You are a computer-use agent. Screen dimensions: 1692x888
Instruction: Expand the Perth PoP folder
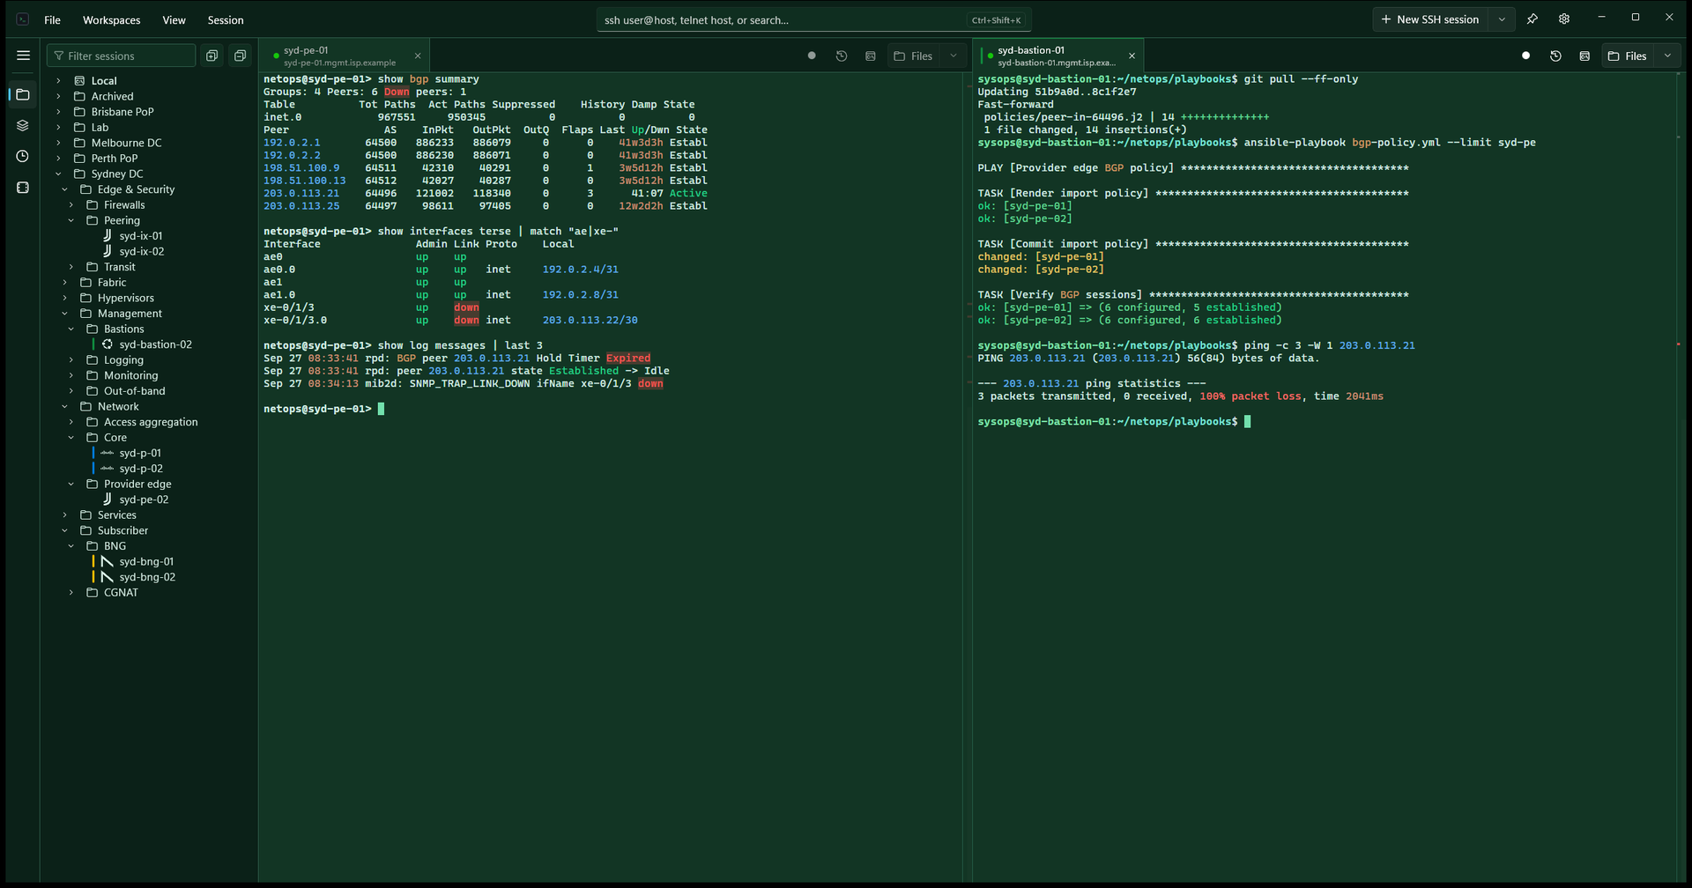(x=58, y=159)
